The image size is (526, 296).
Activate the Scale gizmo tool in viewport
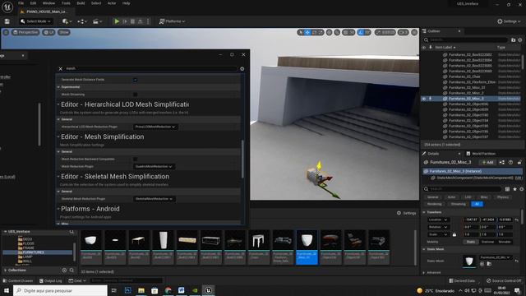(321, 32)
